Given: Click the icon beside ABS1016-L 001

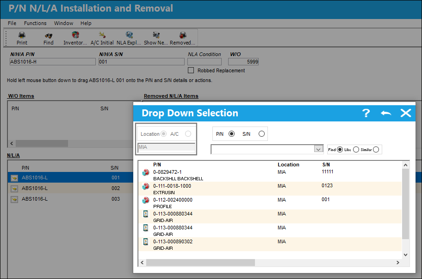Looking at the screenshot, I should (x=14, y=178).
